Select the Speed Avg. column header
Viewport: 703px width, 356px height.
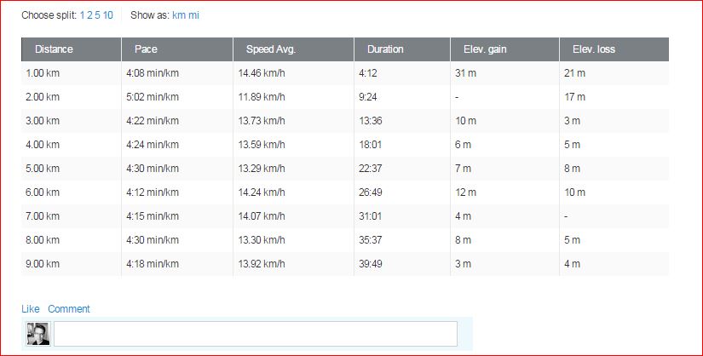click(270, 49)
